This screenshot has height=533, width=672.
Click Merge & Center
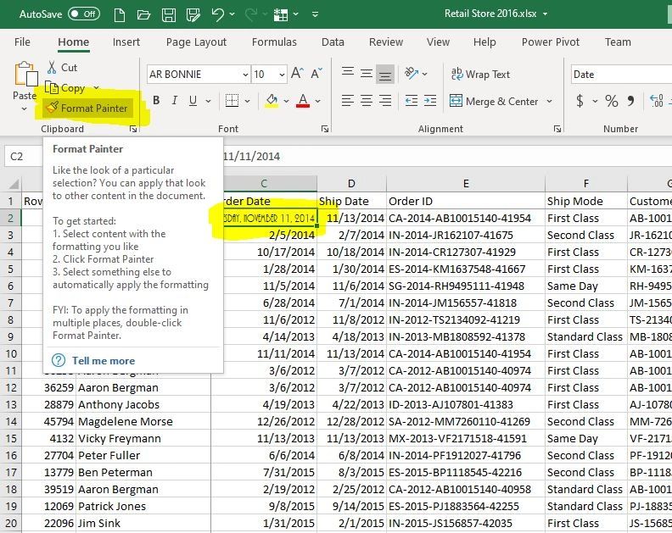coord(494,101)
